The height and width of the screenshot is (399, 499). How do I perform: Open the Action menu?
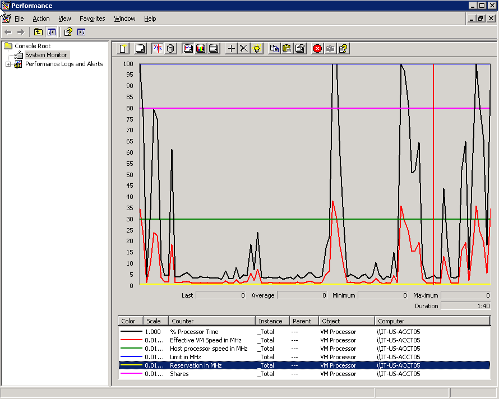[41, 18]
